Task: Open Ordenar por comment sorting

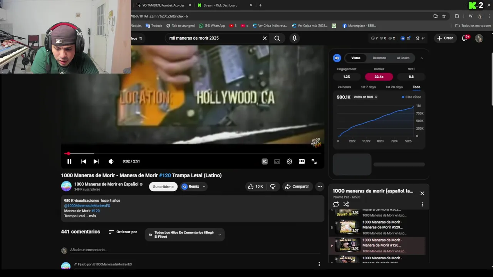Action: 123,232
